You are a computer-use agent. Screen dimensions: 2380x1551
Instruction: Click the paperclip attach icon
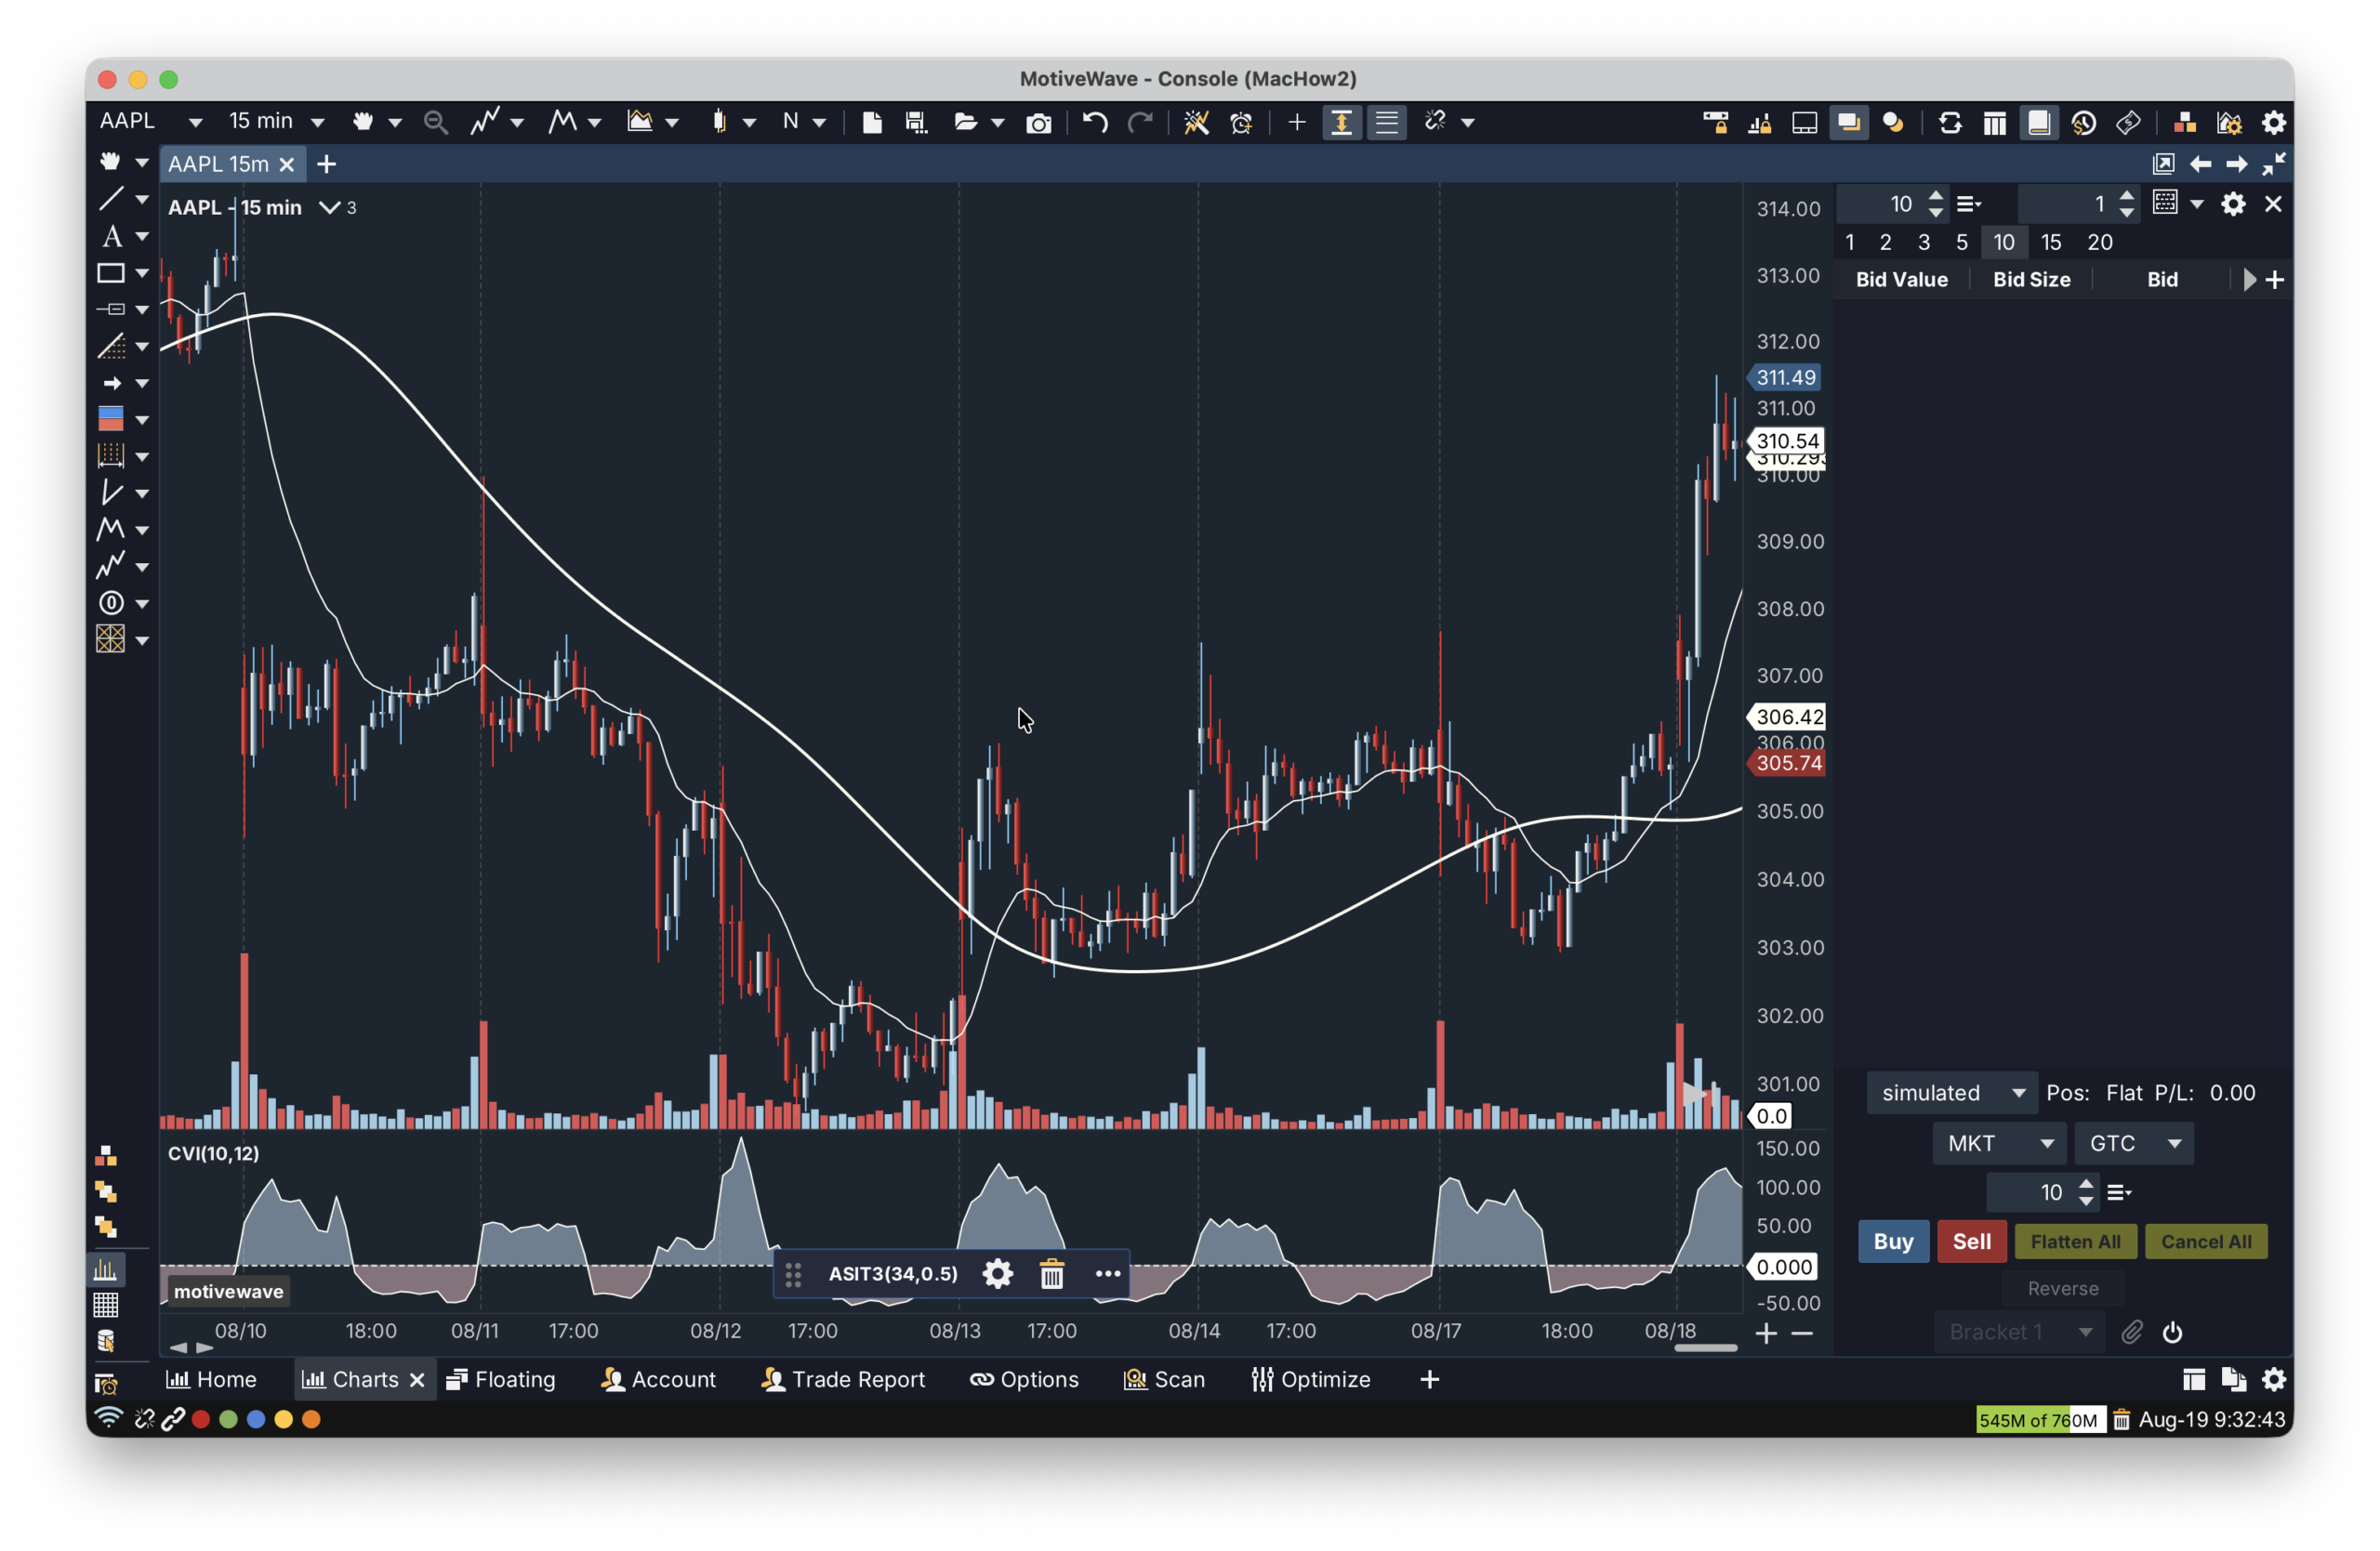pyautogui.click(x=2131, y=1332)
